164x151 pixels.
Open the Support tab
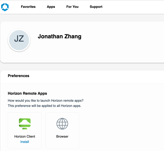tap(96, 7)
